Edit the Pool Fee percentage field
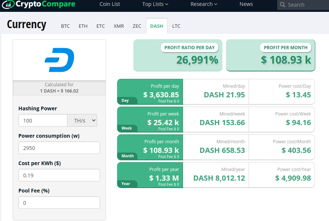The height and width of the screenshot is (221, 329). (59, 202)
